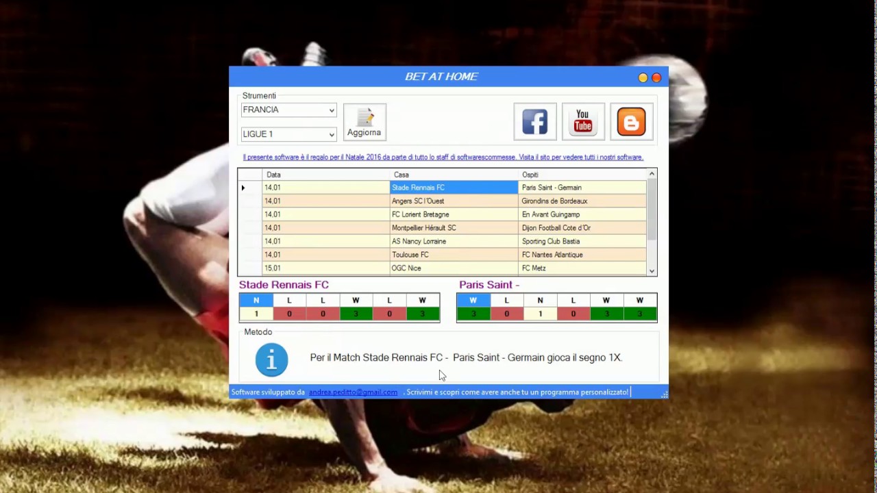Select the Stade Rennais FC home cell
This screenshot has height=493, width=877.
454,188
